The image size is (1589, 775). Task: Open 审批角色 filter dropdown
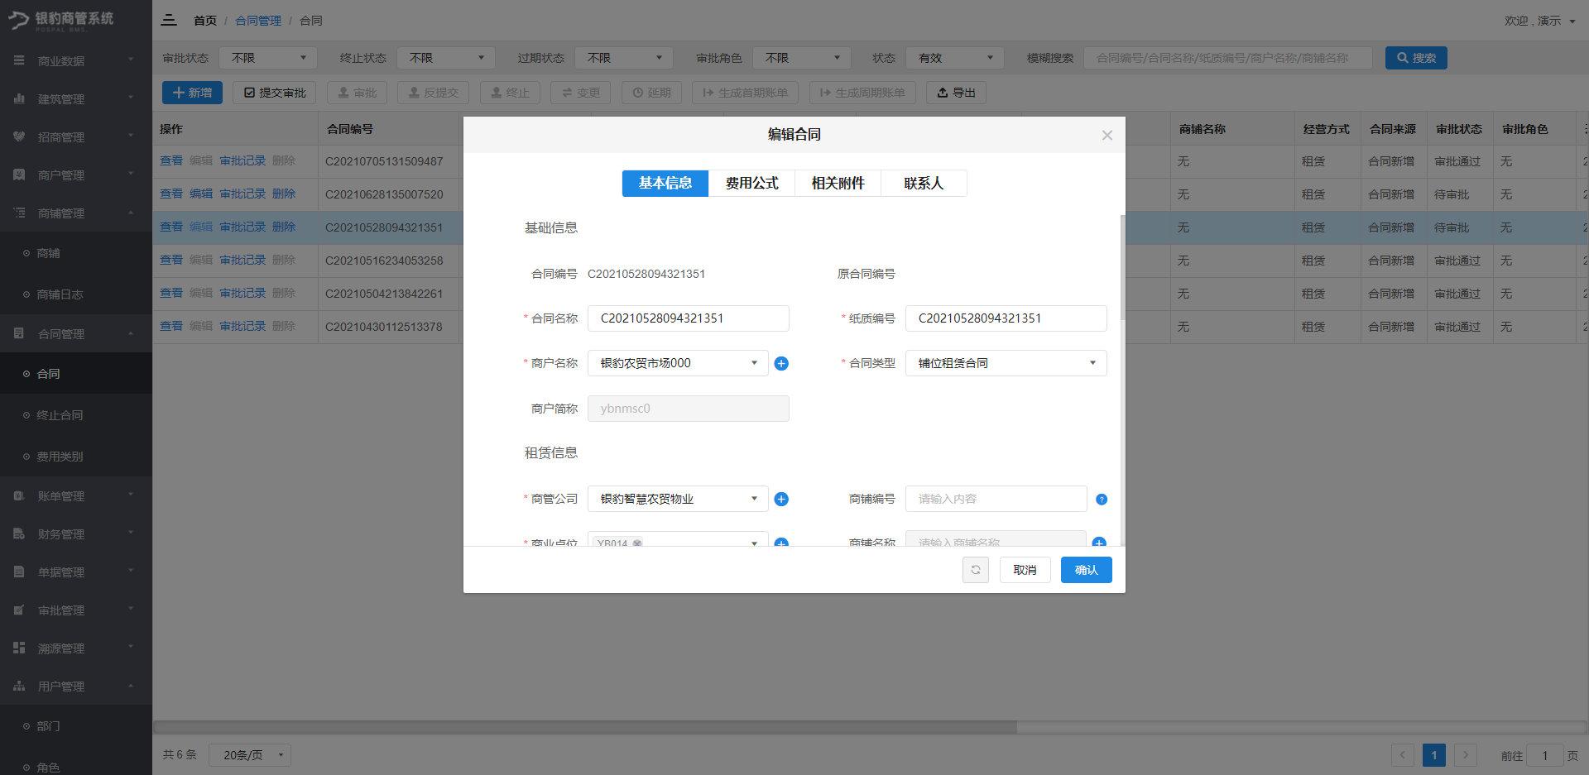click(x=802, y=58)
